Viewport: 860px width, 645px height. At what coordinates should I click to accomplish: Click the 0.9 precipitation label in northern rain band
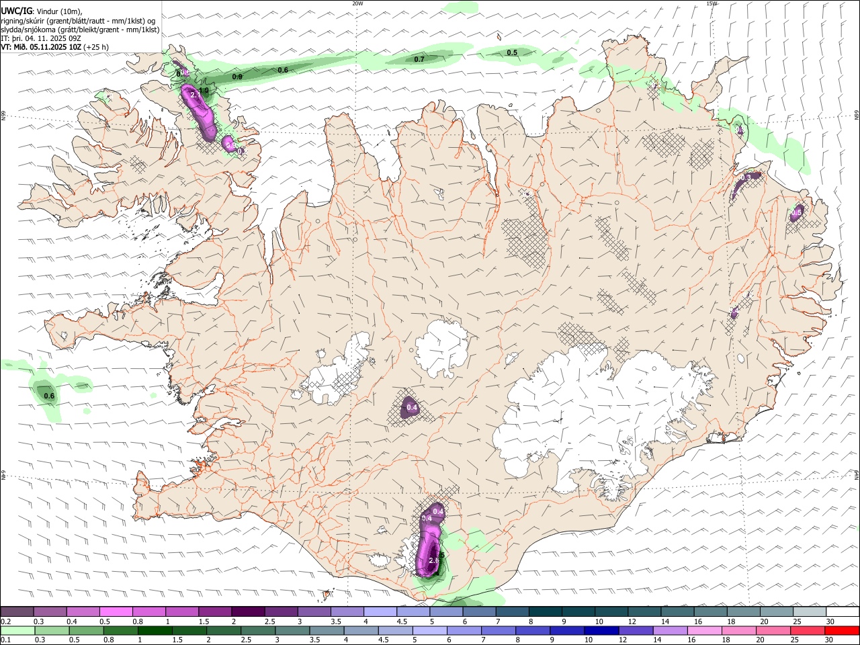tap(237, 77)
